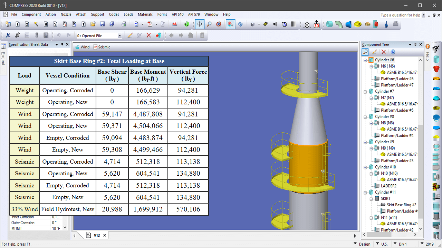Toggle the edit pencil in Component Tree panel
The height and width of the screenshot is (248, 442).
(374, 52)
